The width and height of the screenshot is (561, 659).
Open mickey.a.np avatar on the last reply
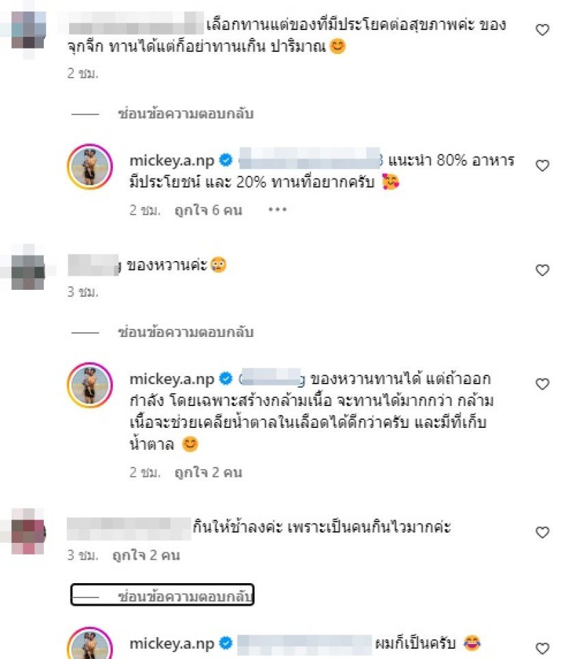coord(90,644)
